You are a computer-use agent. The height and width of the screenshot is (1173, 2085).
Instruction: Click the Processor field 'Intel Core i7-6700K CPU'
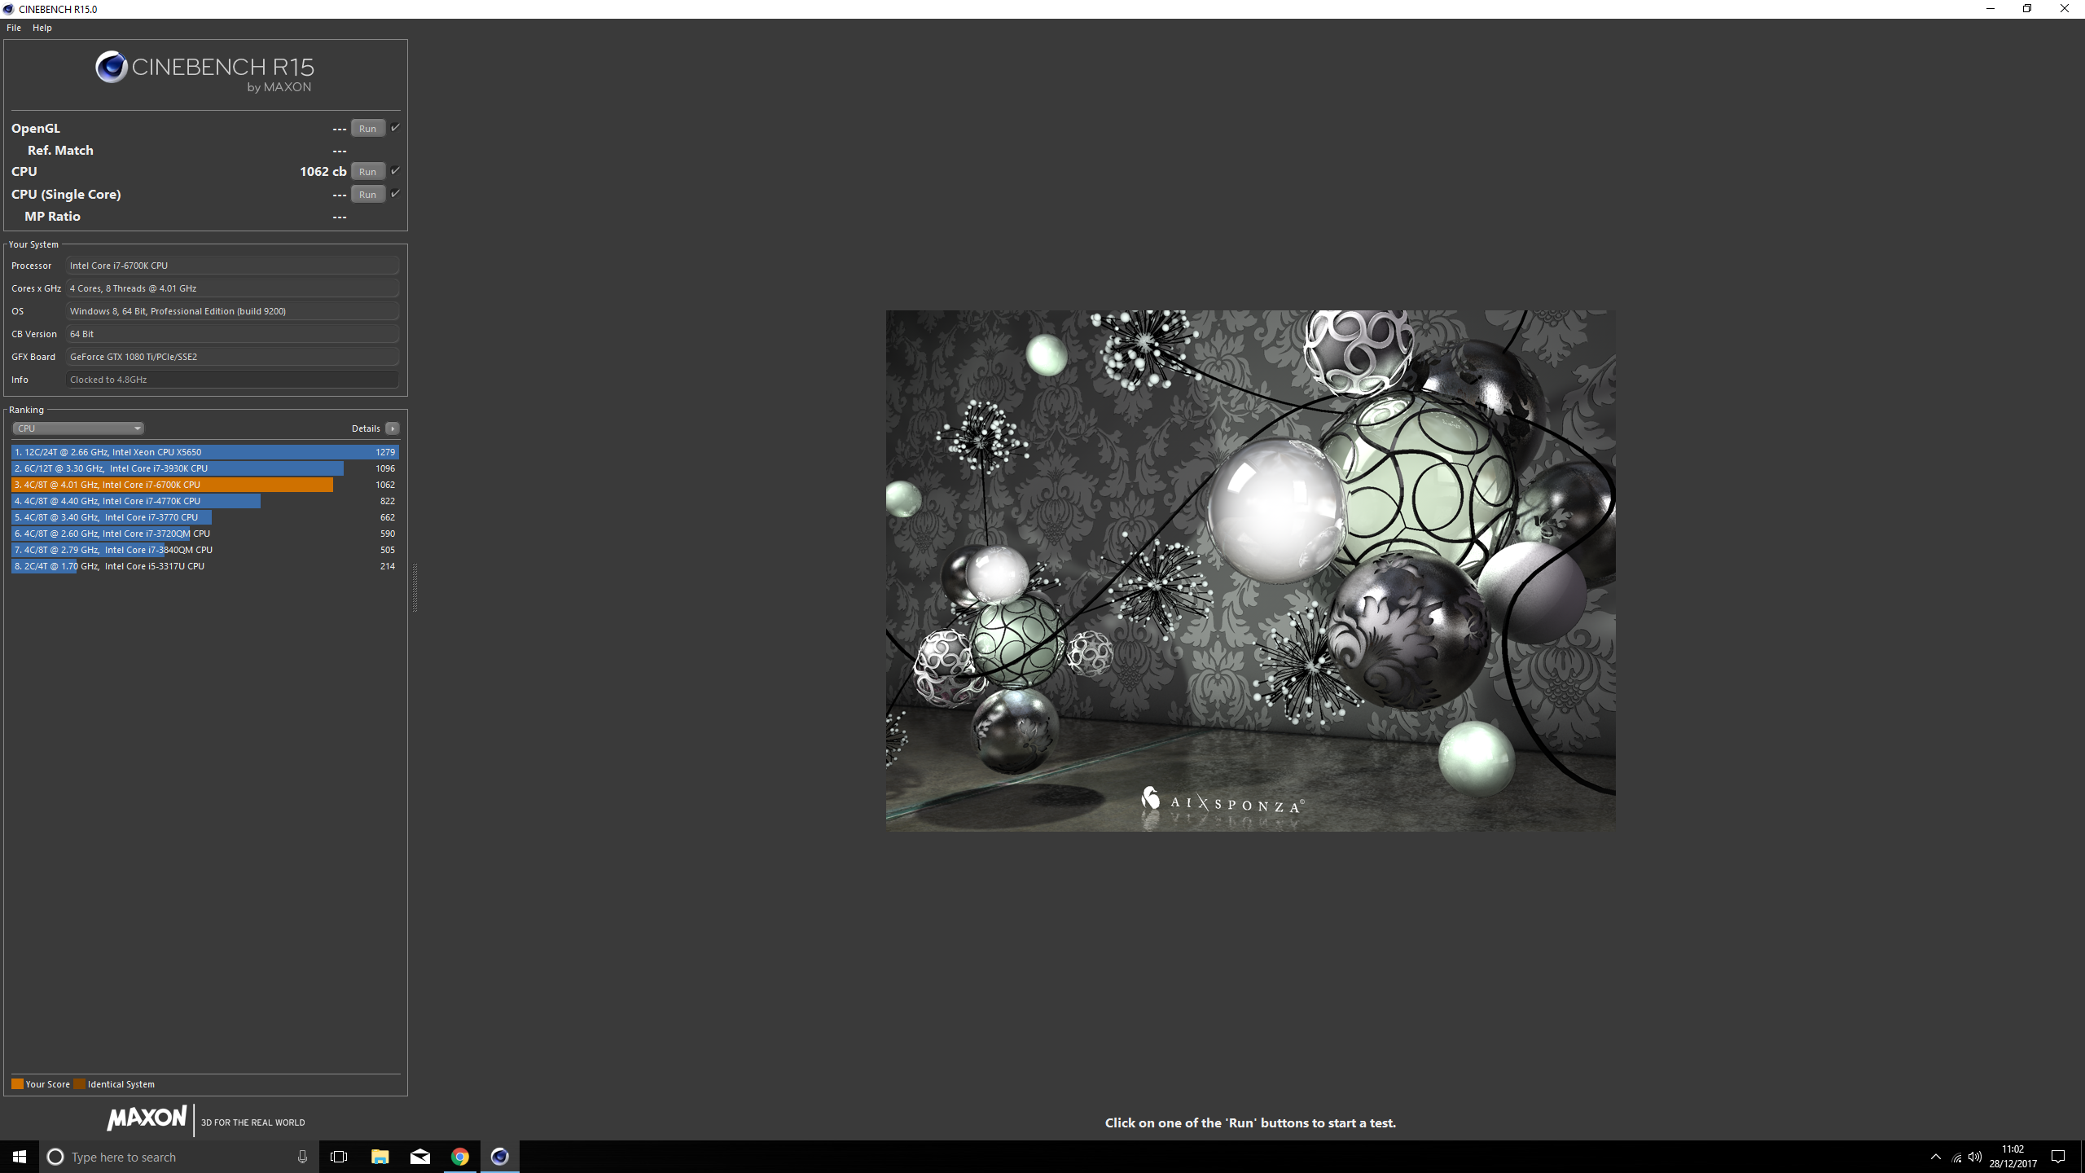tap(232, 266)
